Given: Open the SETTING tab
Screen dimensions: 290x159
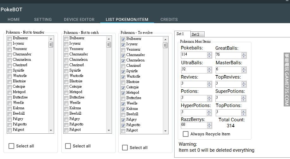Looking at the screenshot, I should (43, 20).
